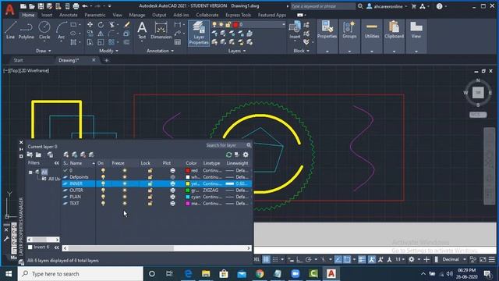Viewport: 499px width, 281px height.
Task: Turn off the TEXT layer light bulb
Action: point(103,203)
